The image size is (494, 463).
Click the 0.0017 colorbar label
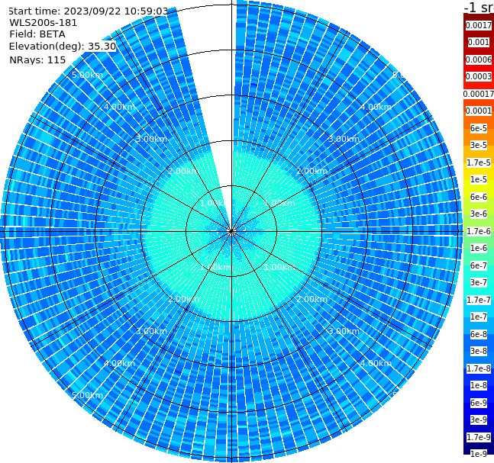click(x=479, y=25)
